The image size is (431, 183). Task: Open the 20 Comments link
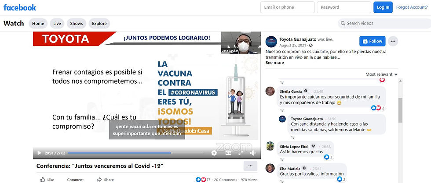point(225,180)
